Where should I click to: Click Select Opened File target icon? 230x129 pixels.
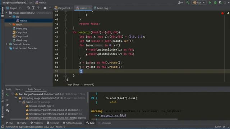pyautogui.click(x=28, y=8)
